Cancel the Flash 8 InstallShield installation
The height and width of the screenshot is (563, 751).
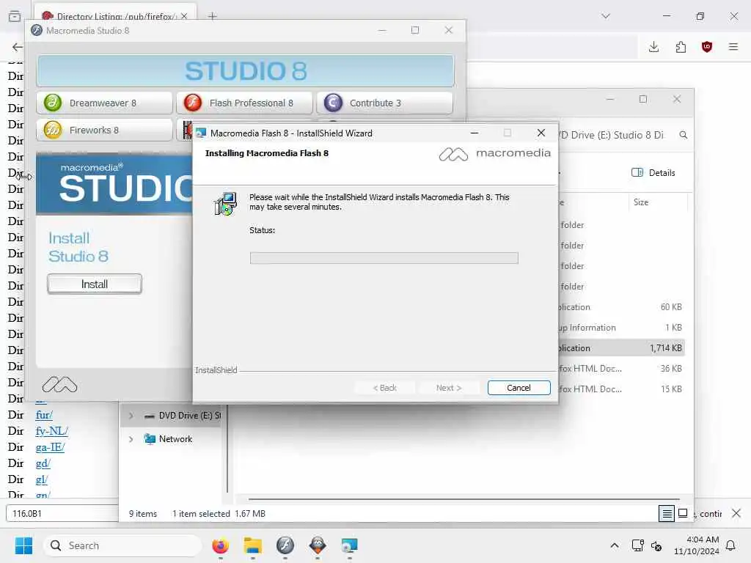pos(519,388)
